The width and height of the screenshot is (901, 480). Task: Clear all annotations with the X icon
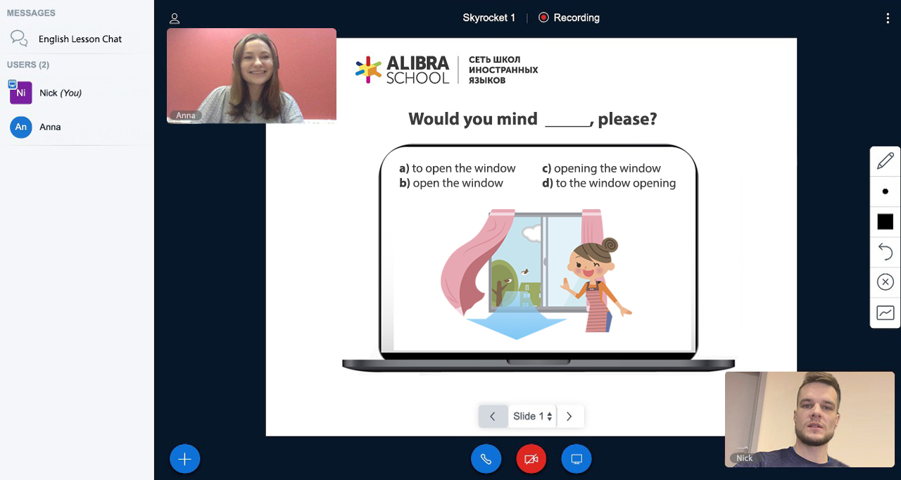point(885,282)
